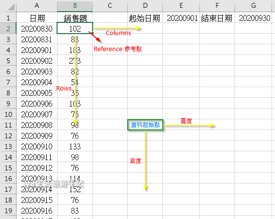Image resolution: width=275 pixels, height=219 pixels.
Task: Click the date cell 20200912
Action: pyautogui.click(x=37, y=168)
